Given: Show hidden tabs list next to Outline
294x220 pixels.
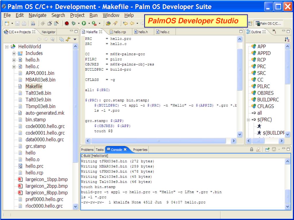Looking at the screenshot, I should tap(274, 31).
